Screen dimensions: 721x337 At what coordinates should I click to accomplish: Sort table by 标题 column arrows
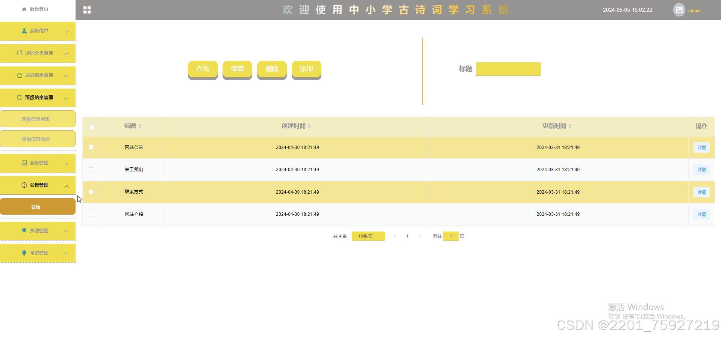click(x=140, y=126)
